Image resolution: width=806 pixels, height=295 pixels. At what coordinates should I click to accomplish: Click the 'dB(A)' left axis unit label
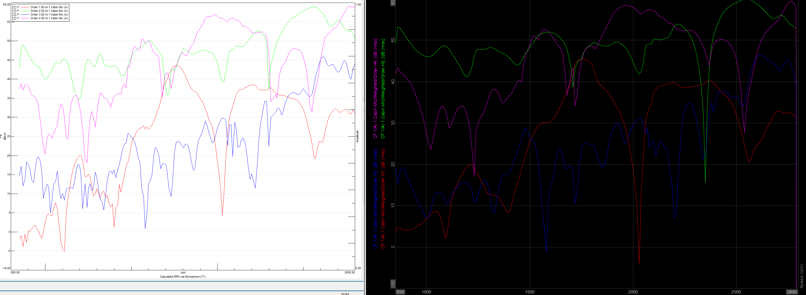(5, 136)
